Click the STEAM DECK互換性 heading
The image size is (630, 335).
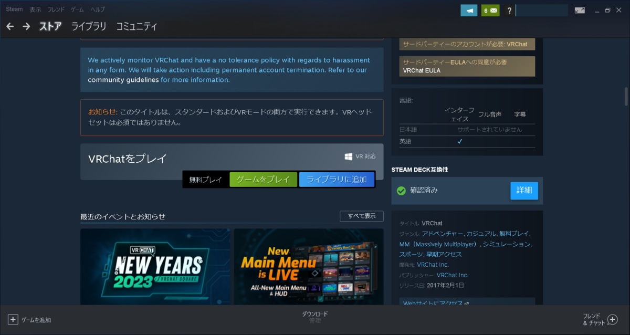(419, 170)
